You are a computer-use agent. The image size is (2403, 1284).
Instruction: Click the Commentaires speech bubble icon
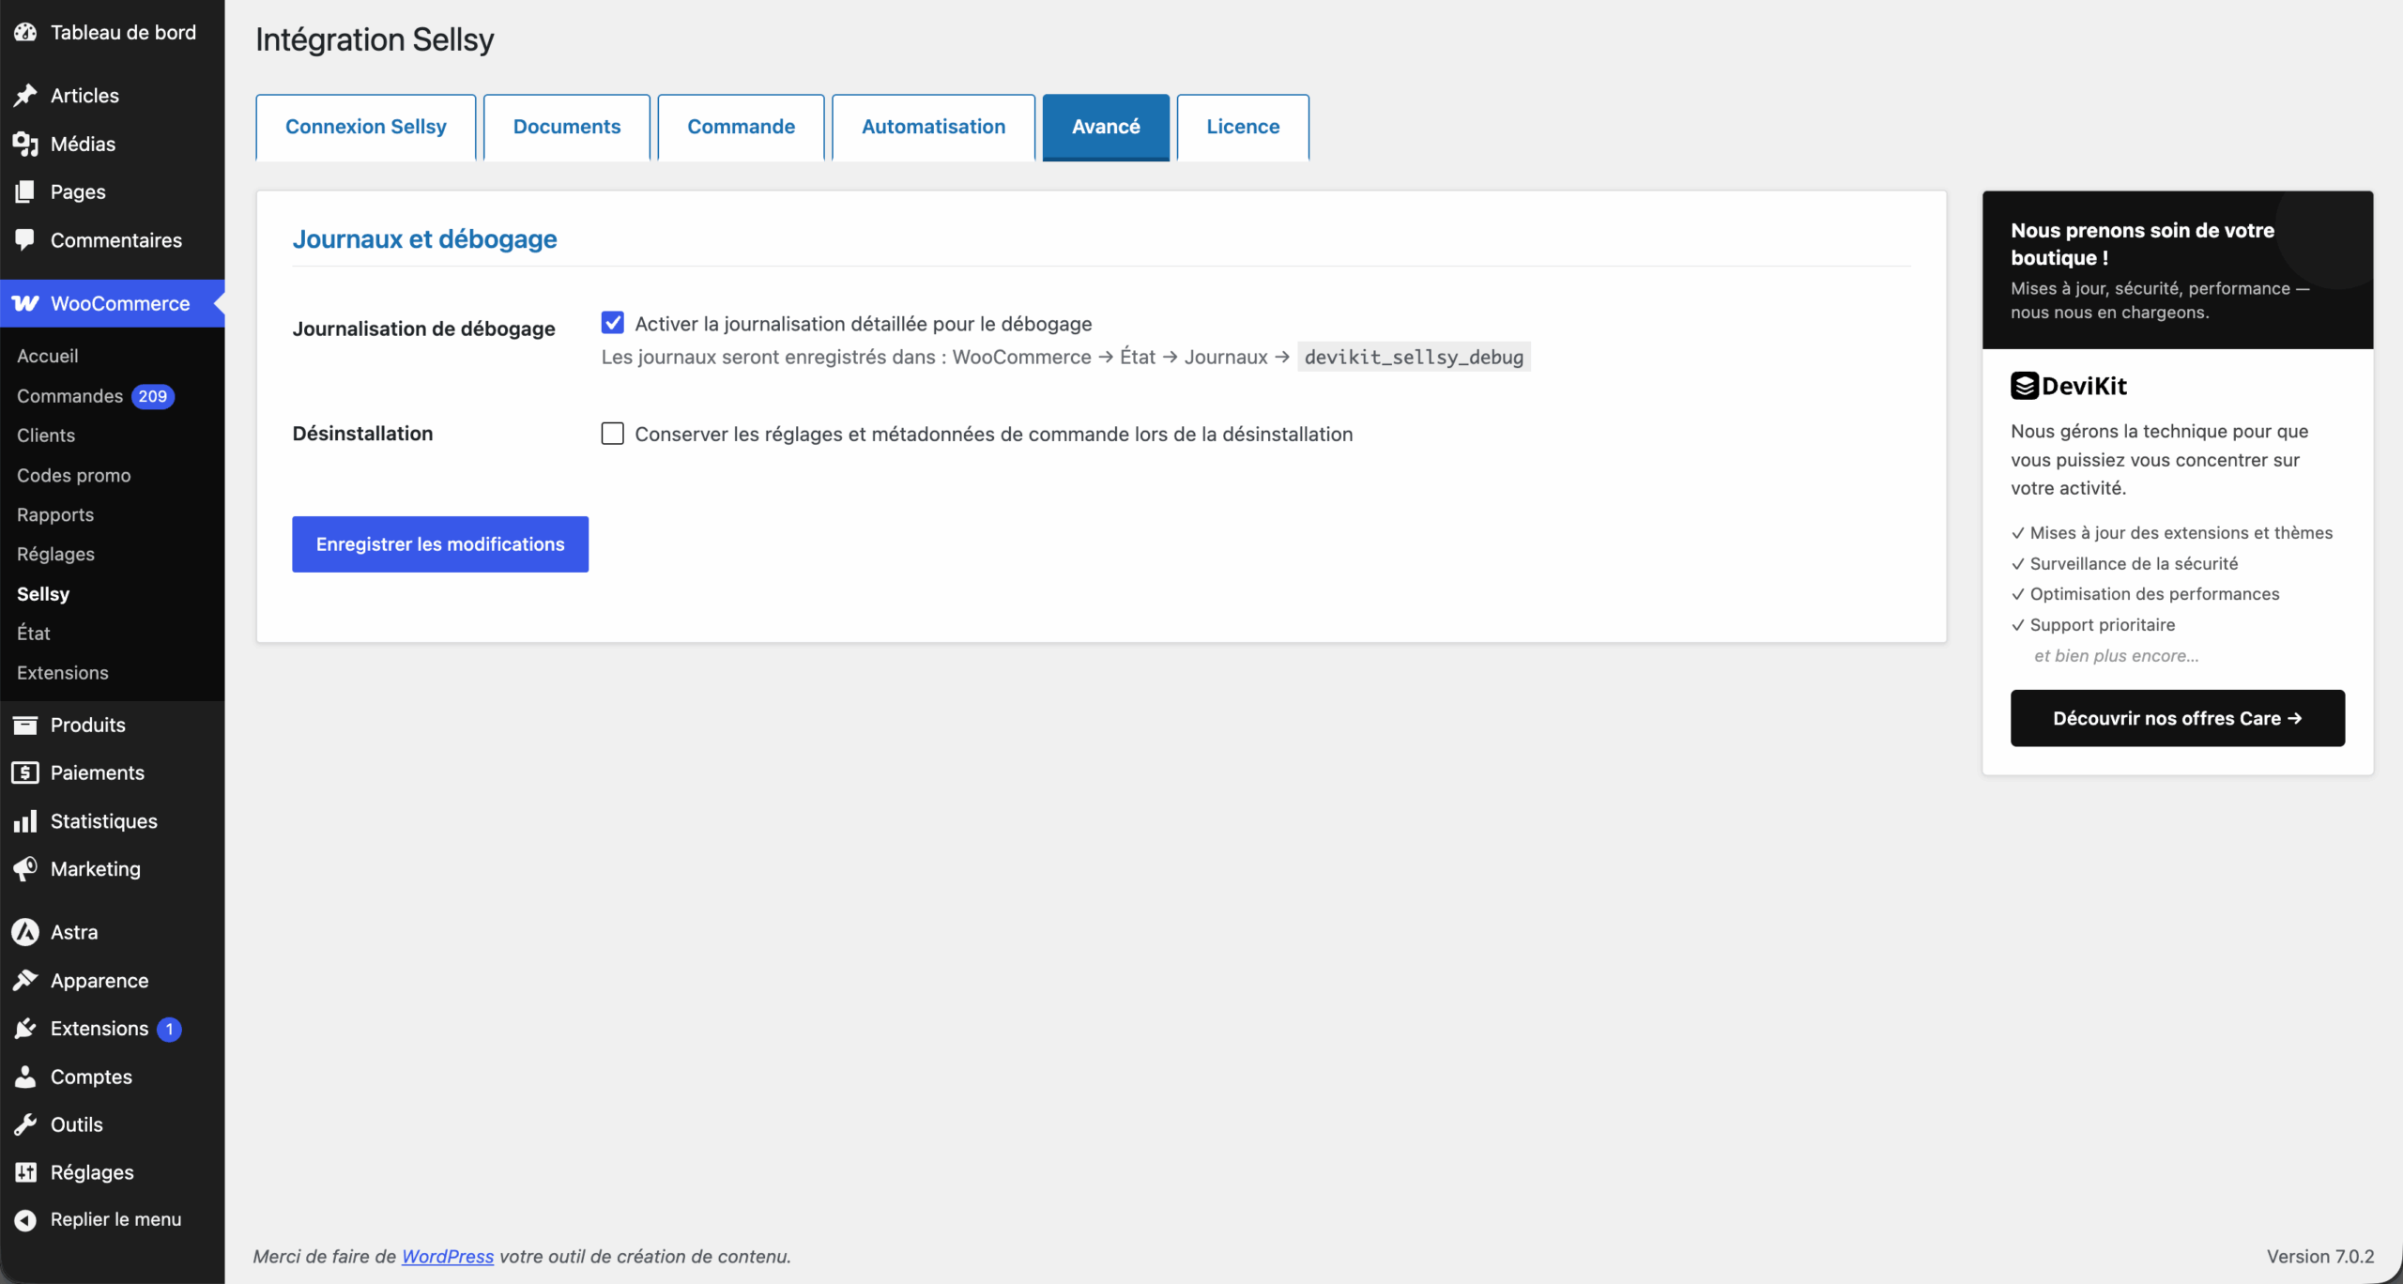coord(25,240)
